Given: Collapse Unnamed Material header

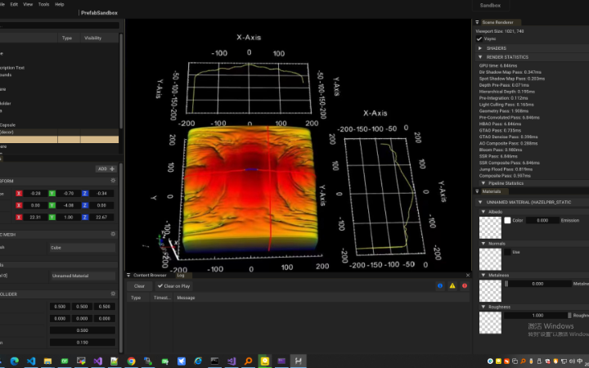Looking at the screenshot, I should 480,202.
